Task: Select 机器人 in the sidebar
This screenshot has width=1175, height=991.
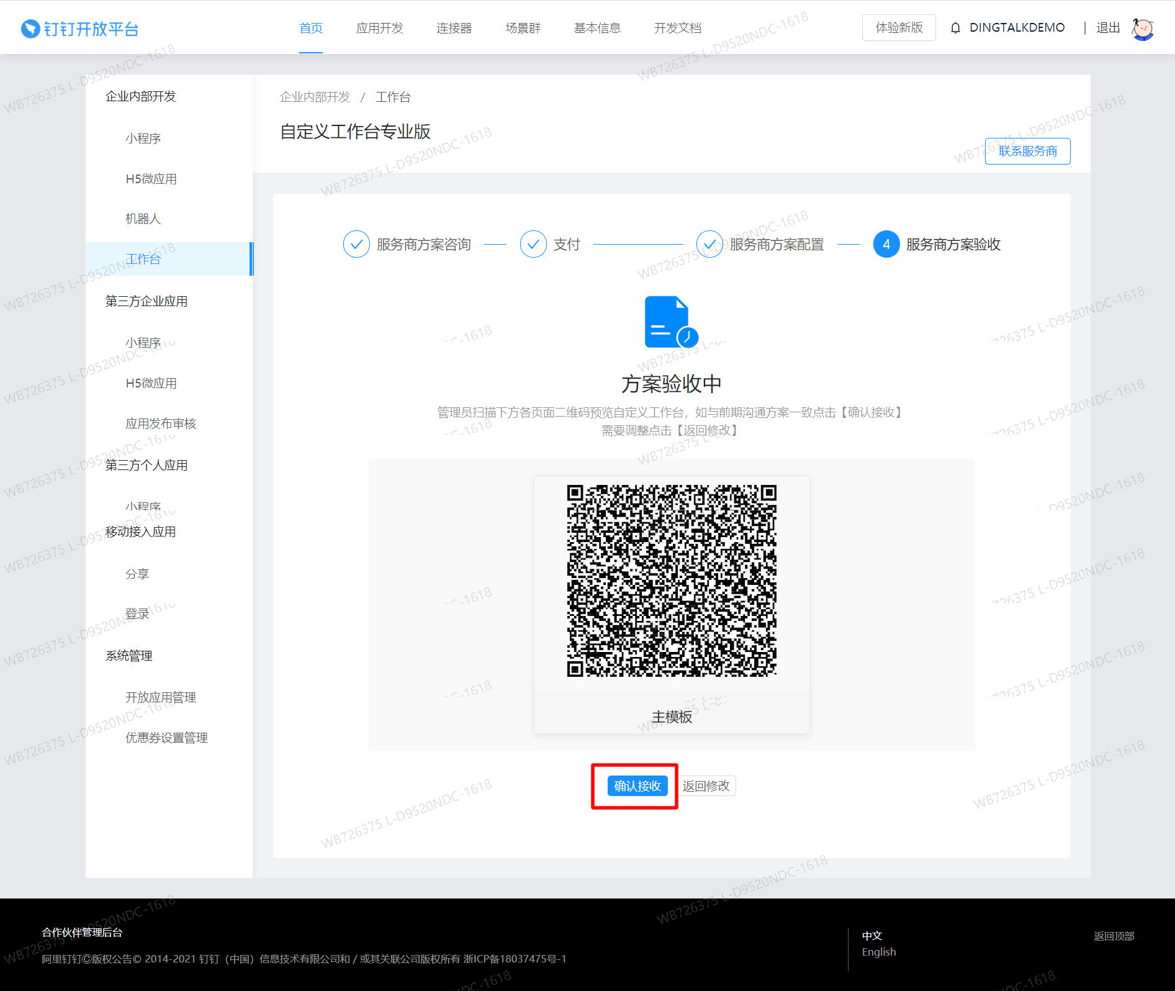Action: (x=143, y=219)
